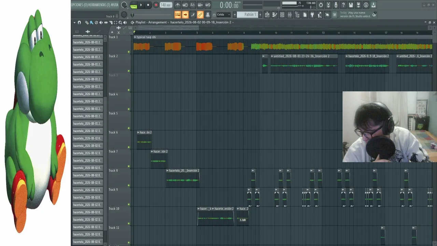
Task: Select the Playback speaker tool in the Playlist
Action: click(x=125, y=23)
